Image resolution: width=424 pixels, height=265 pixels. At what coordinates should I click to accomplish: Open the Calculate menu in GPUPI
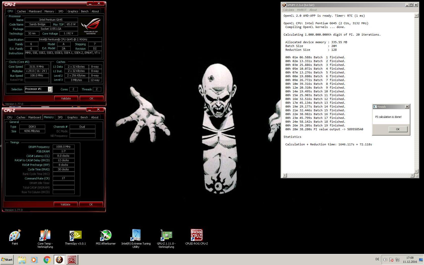(x=288, y=10)
